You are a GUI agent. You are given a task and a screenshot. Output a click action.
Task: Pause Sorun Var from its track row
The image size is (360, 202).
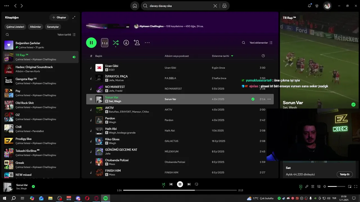tap(91, 99)
